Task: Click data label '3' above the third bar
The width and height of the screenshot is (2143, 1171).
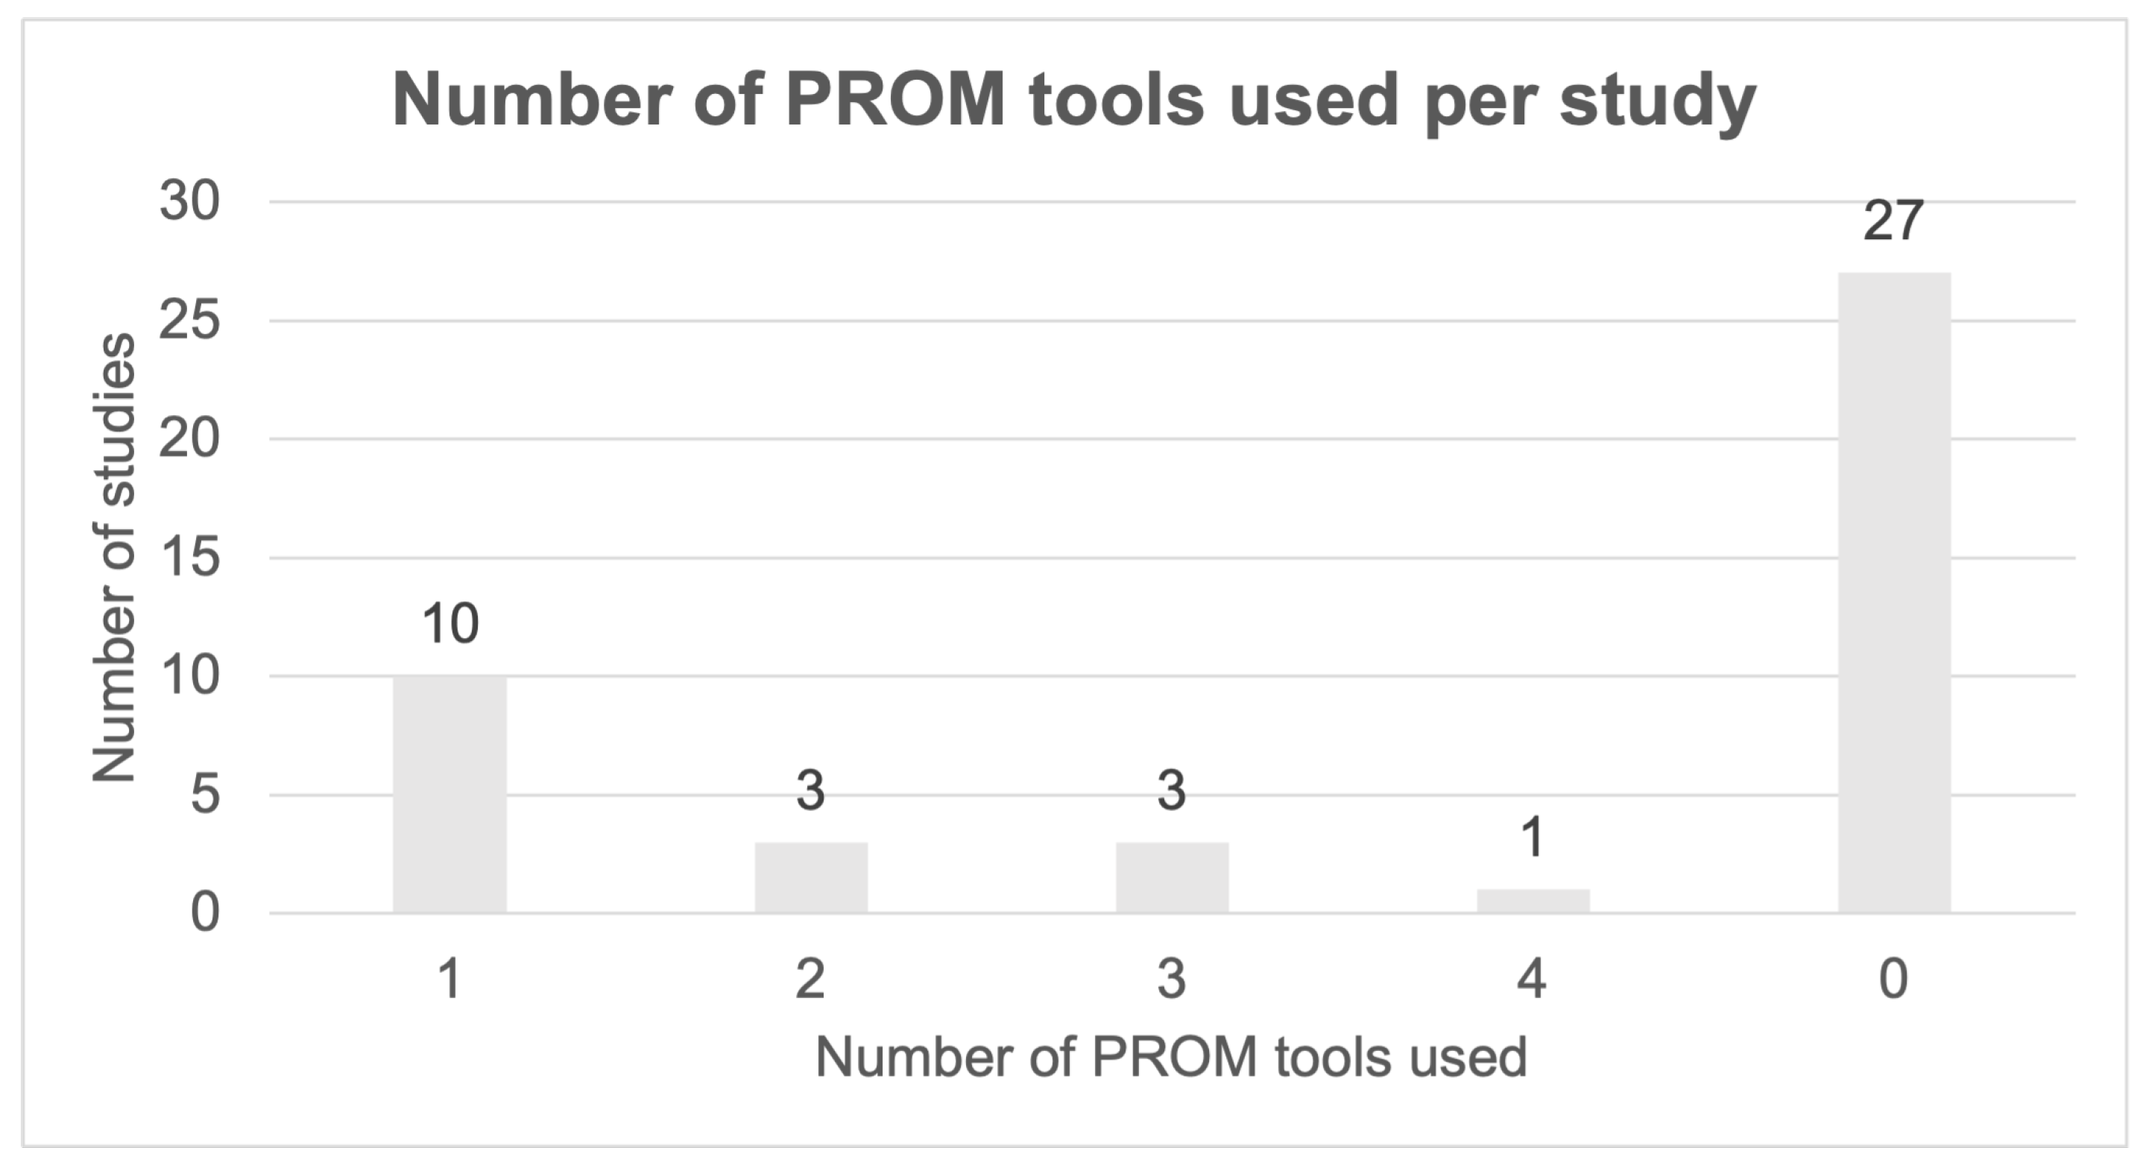Action: 1173,790
